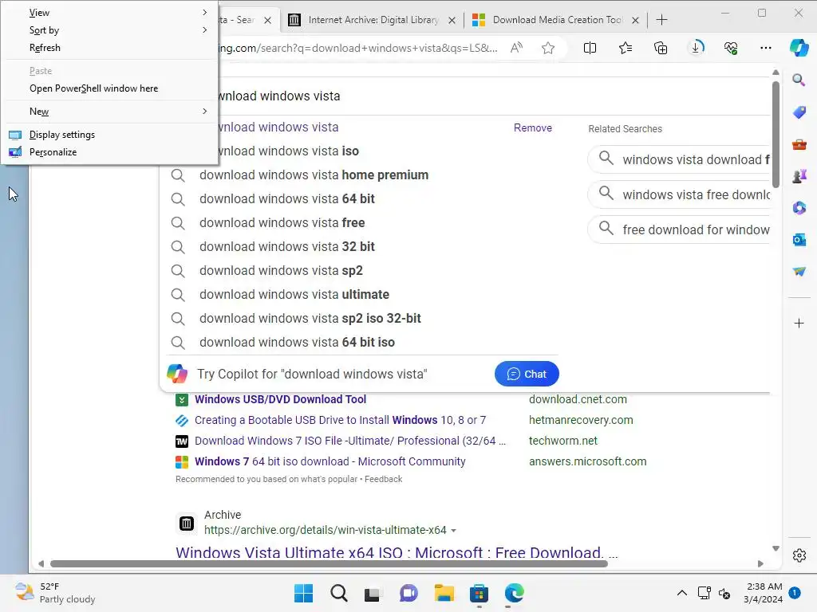
Task: Add page to favorites star icon
Action: point(547,48)
